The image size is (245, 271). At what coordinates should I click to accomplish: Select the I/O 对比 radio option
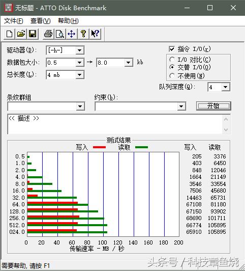tap(172, 60)
